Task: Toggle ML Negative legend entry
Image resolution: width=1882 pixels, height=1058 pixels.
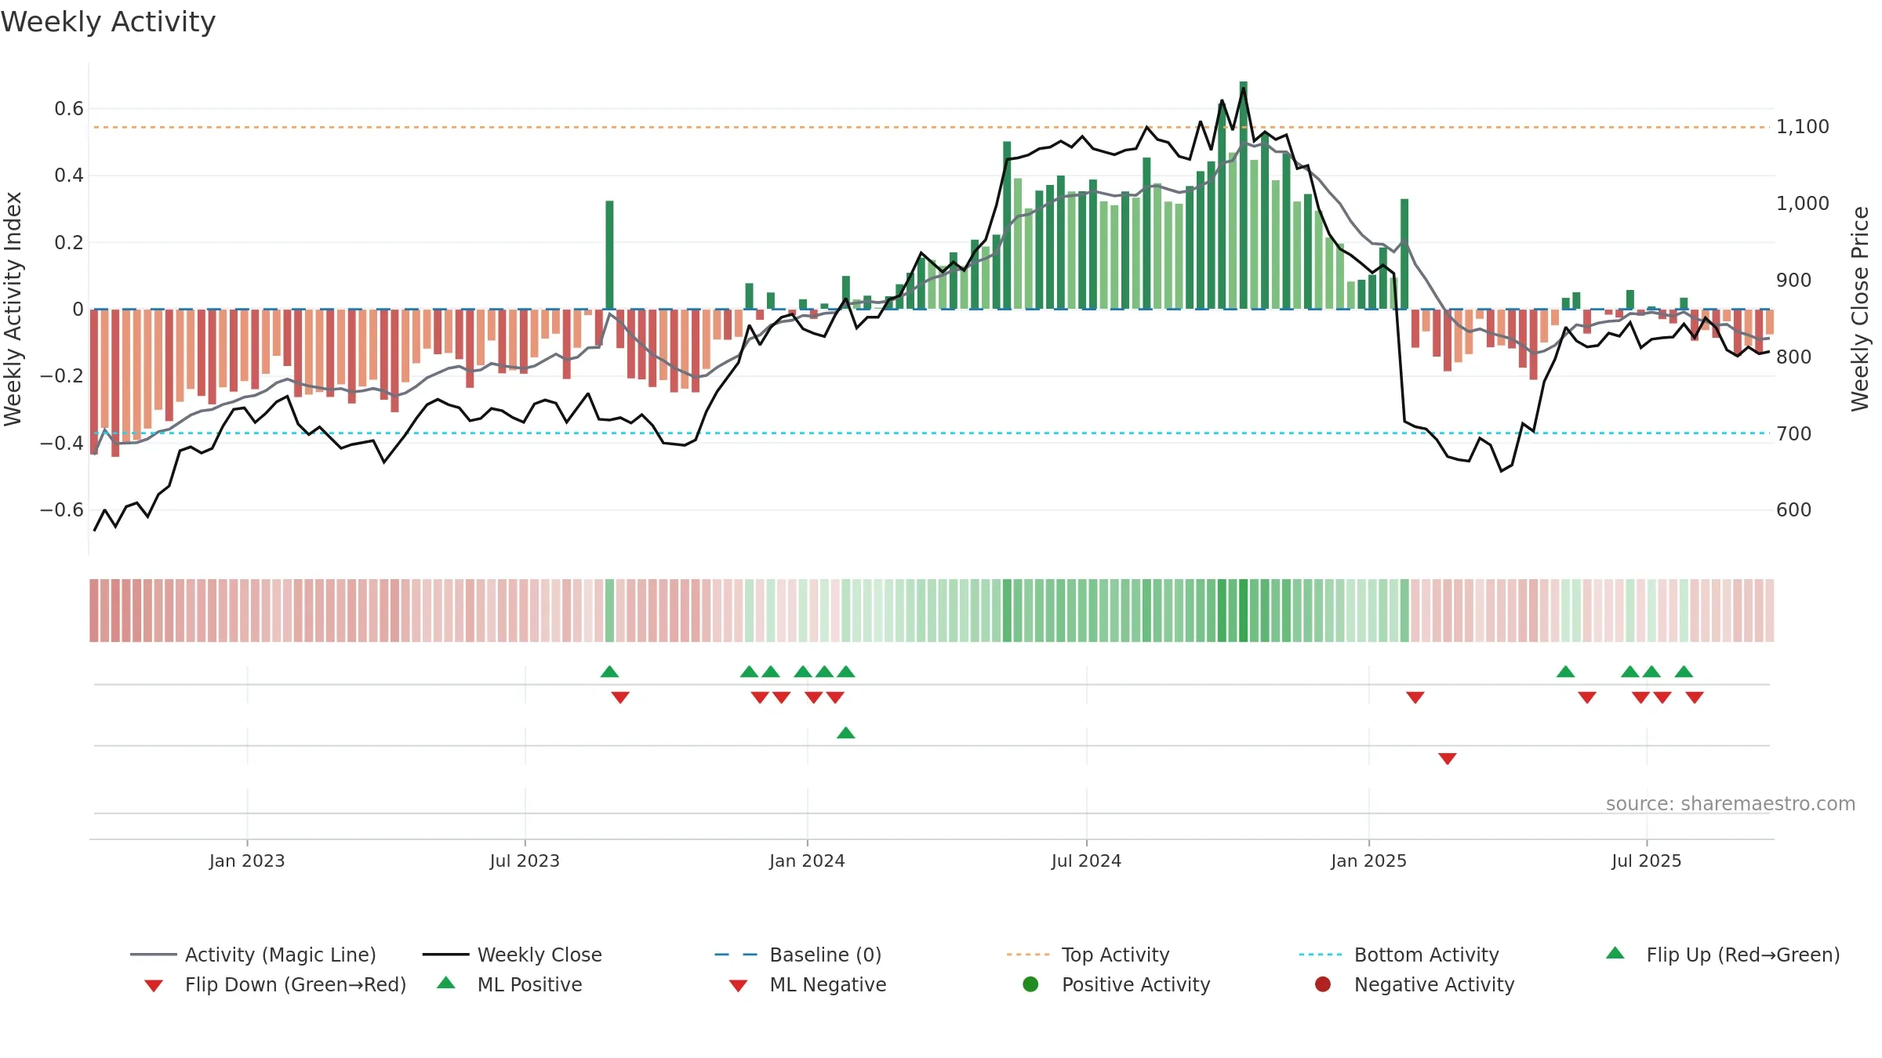Action: point(808,984)
